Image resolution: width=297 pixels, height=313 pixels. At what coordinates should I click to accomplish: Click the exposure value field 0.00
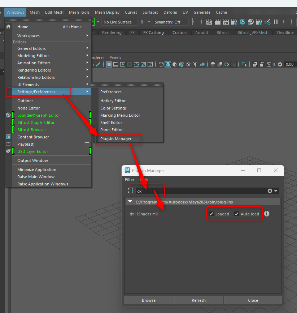[290, 64]
